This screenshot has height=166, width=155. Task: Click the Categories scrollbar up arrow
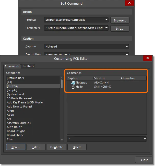pyautogui.click(x=62, y=78)
